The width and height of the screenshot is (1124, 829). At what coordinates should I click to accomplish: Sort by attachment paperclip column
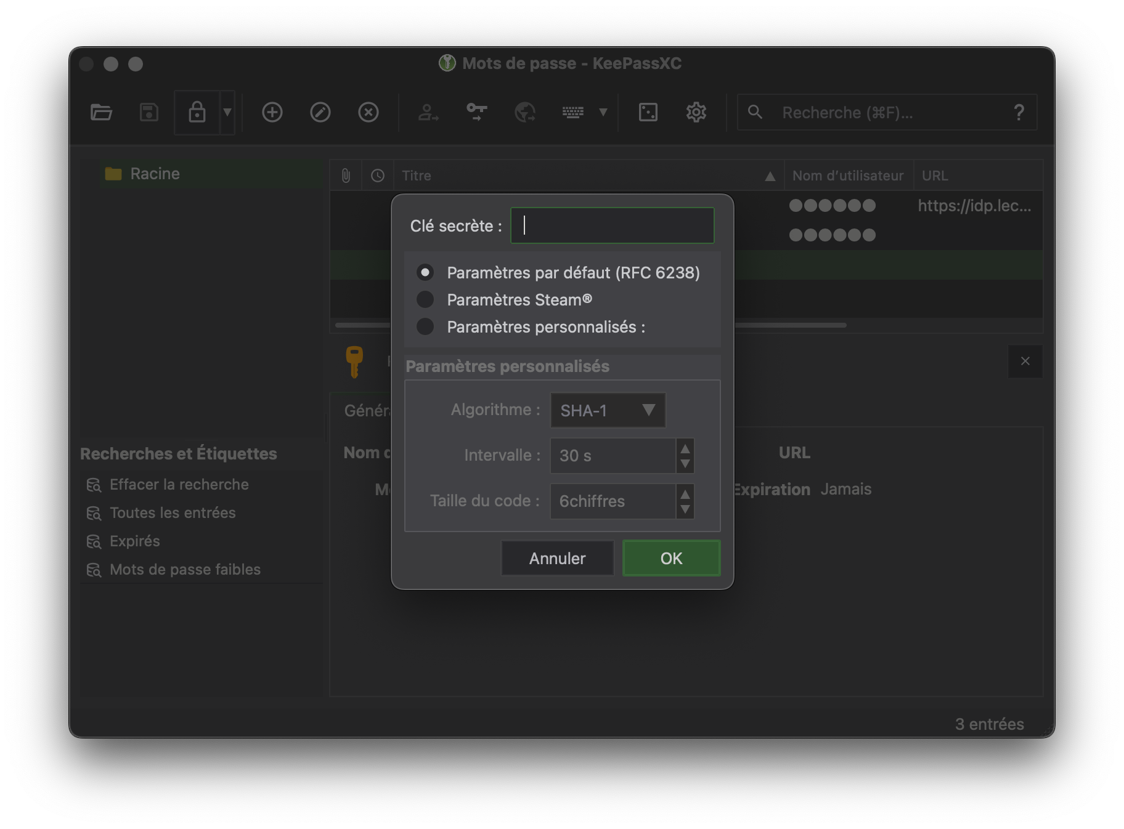pyautogui.click(x=346, y=176)
